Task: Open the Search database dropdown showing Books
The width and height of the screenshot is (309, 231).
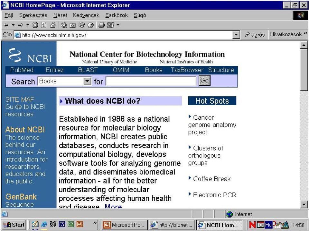Action: [x=64, y=81]
